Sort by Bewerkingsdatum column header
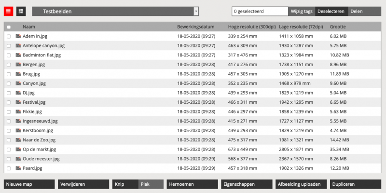 (195, 27)
